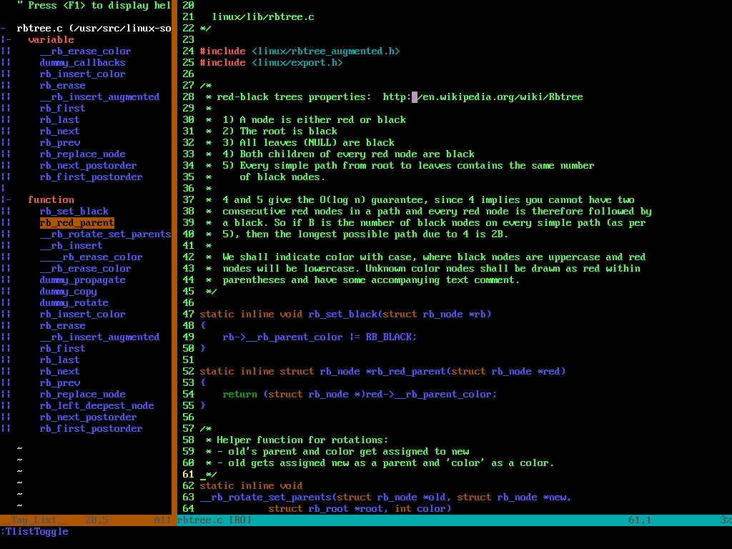Collapse the rbtree.c file fold in taglist

coord(4,29)
